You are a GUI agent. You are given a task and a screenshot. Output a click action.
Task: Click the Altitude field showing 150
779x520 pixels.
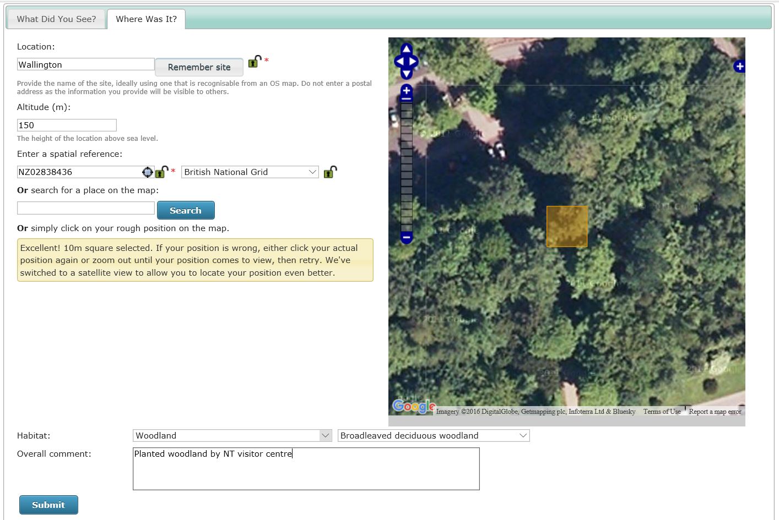pyautogui.click(x=67, y=125)
